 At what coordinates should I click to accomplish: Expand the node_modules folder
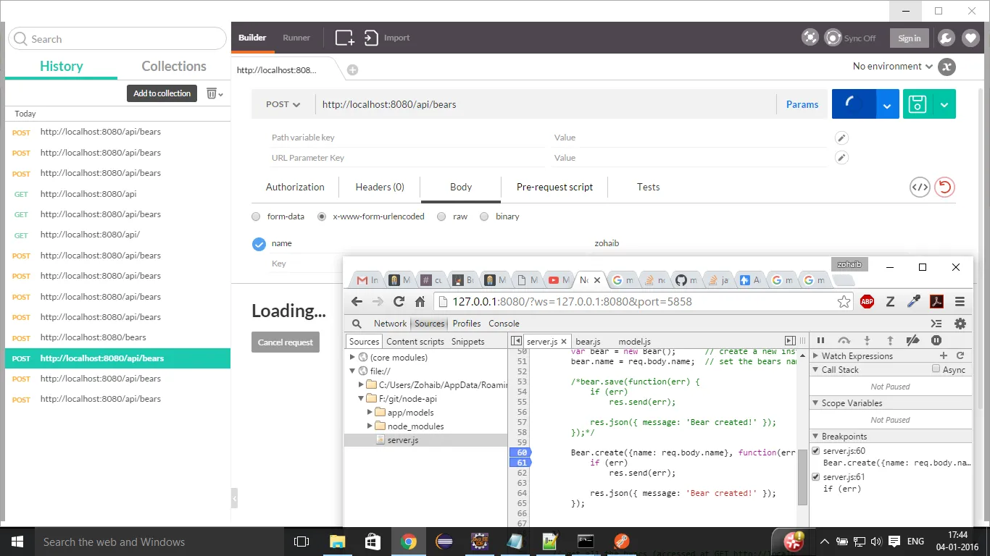coord(370,426)
